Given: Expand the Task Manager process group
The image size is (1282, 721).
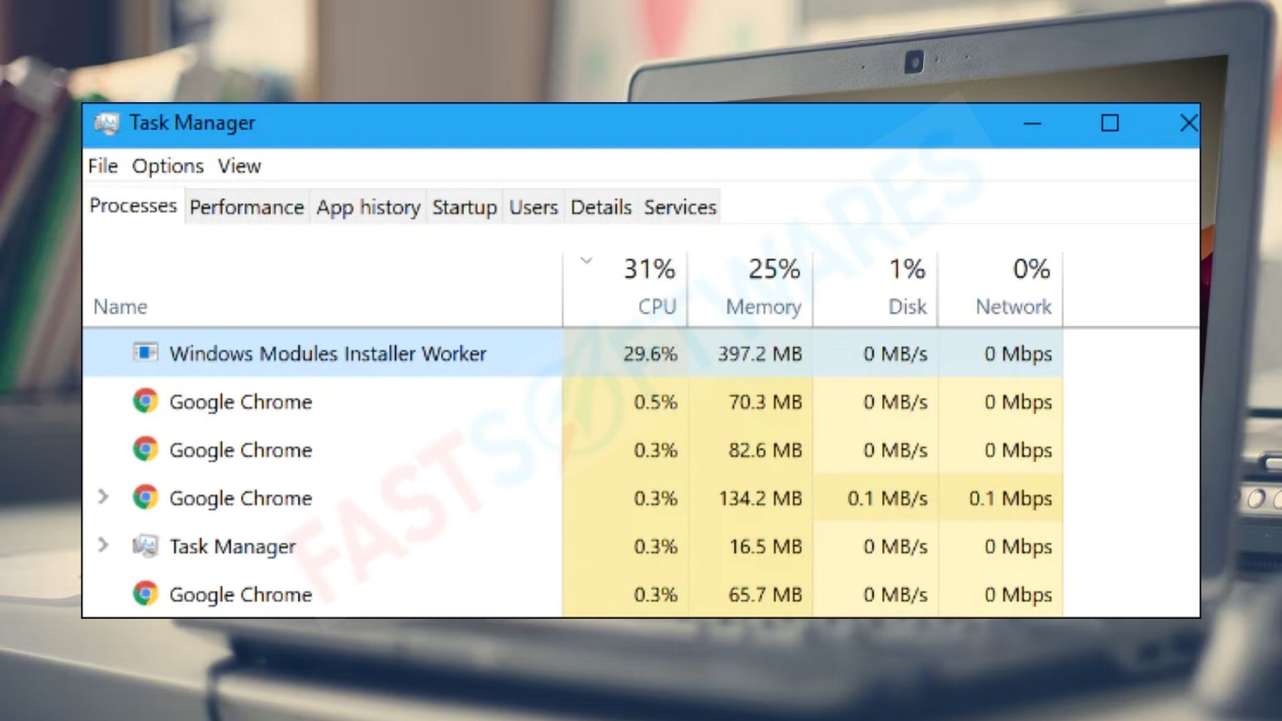Looking at the screenshot, I should (x=103, y=545).
